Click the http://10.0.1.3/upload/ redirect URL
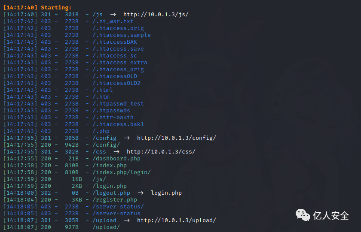 point(177,220)
